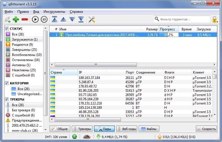Click the move down in queue arrow
Image resolution: width=222 pixels, height=142 pixels.
(72, 19)
